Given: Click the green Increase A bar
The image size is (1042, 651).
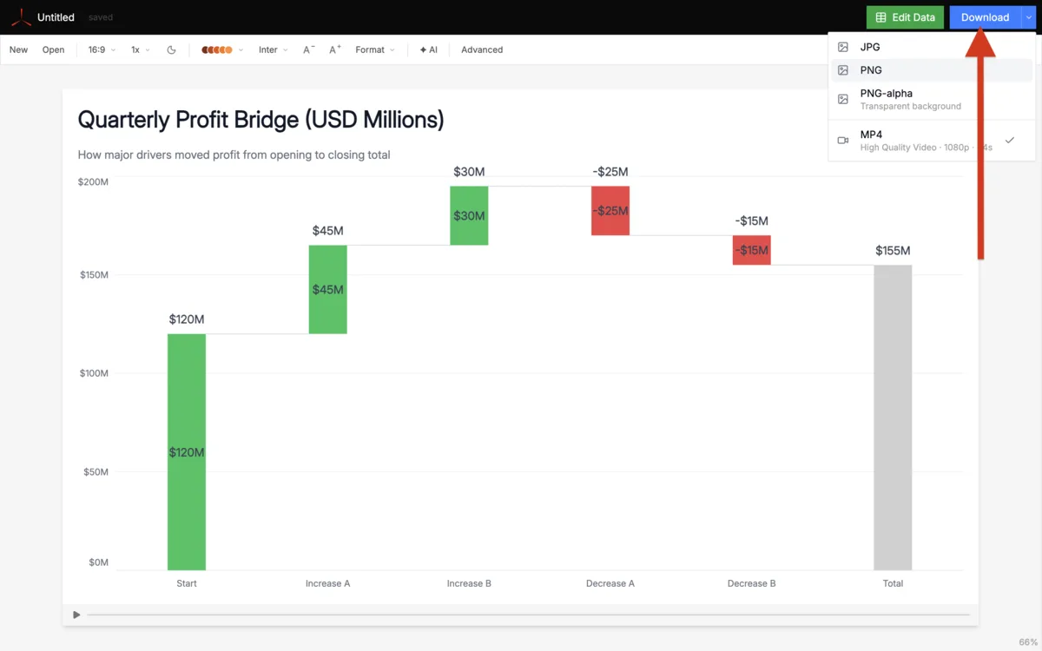Looking at the screenshot, I should pyautogui.click(x=328, y=289).
